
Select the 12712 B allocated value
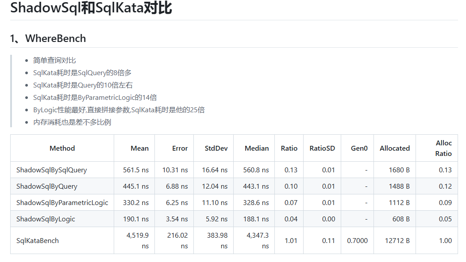point(397,241)
